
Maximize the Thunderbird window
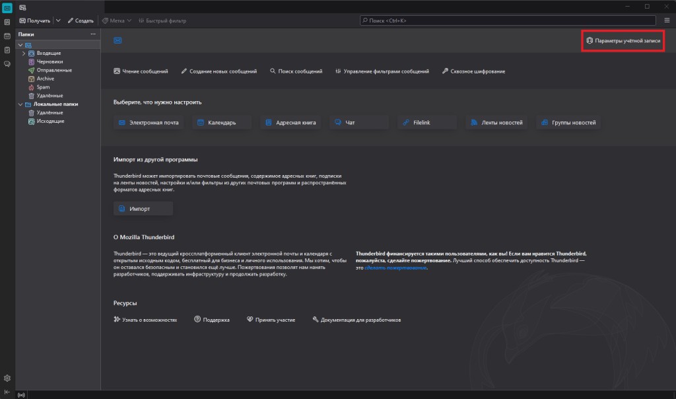coord(647,7)
